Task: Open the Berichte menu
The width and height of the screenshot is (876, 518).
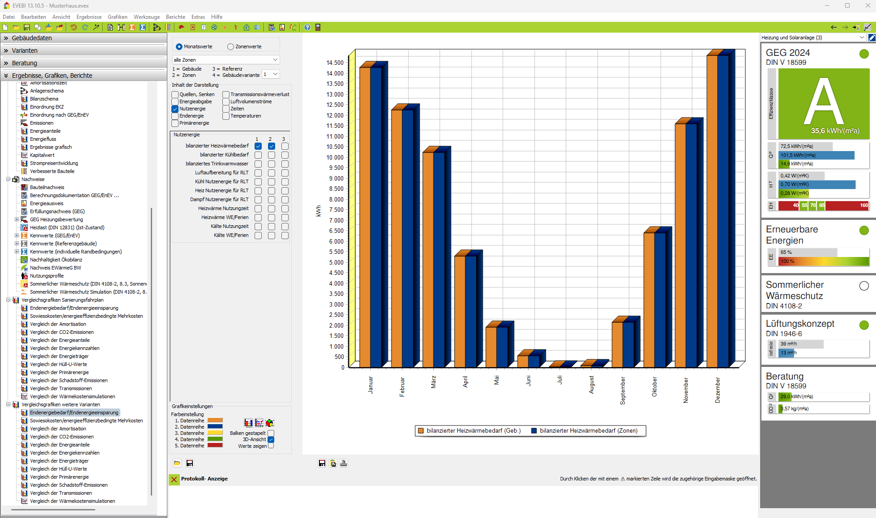Action: 175,17
